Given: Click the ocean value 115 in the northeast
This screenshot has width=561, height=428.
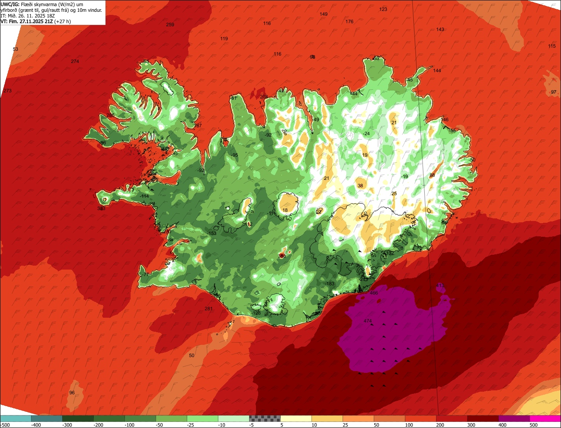Looking at the screenshot, I should point(552,46).
